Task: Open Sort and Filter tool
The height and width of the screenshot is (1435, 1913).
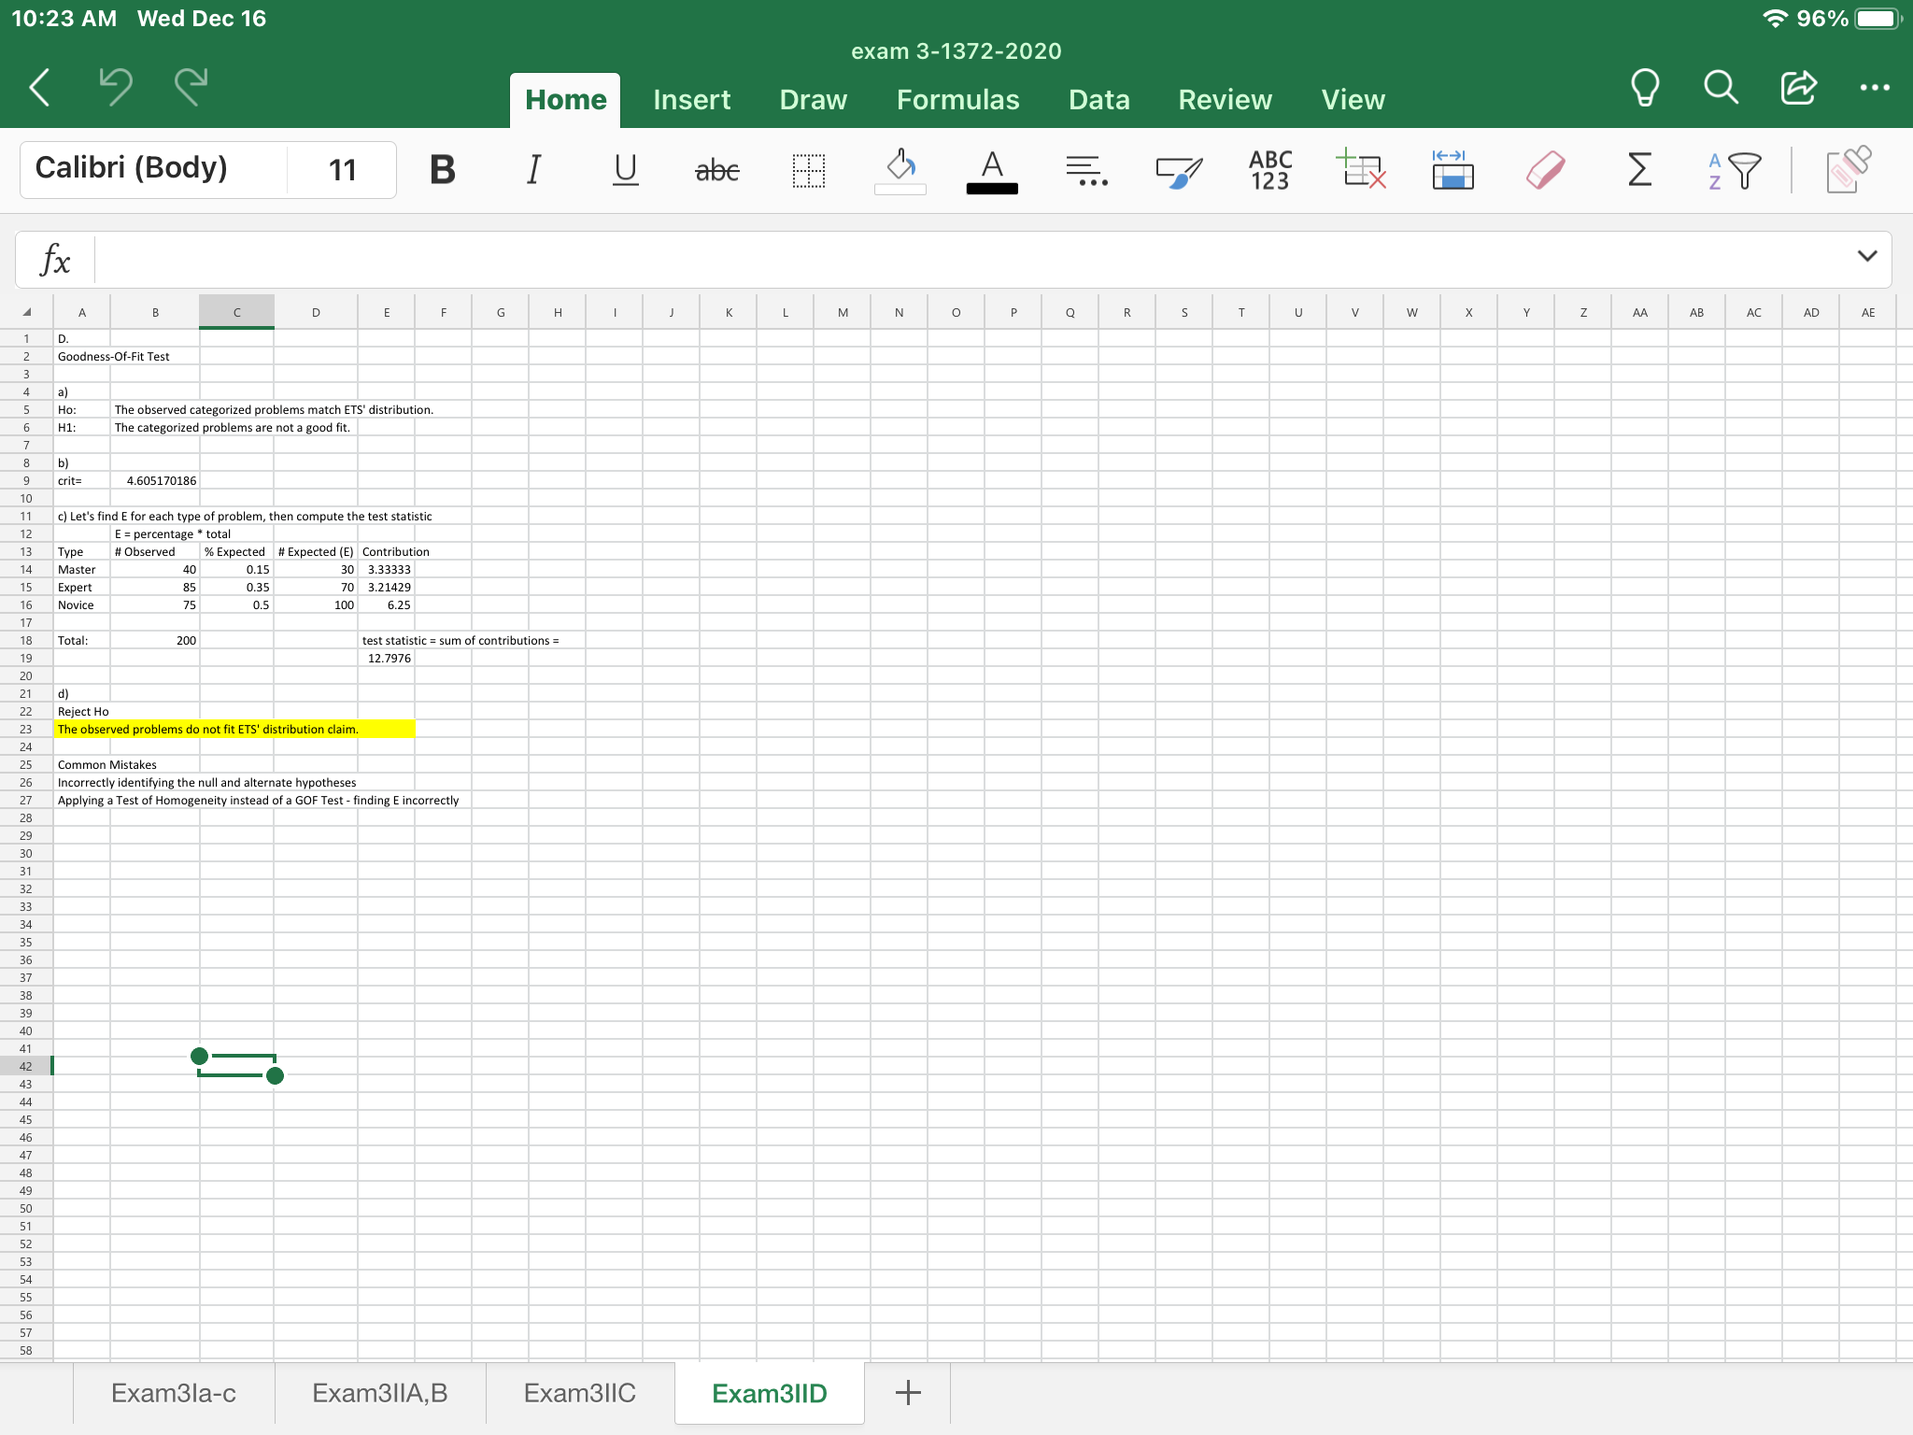Action: (1734, 170)
